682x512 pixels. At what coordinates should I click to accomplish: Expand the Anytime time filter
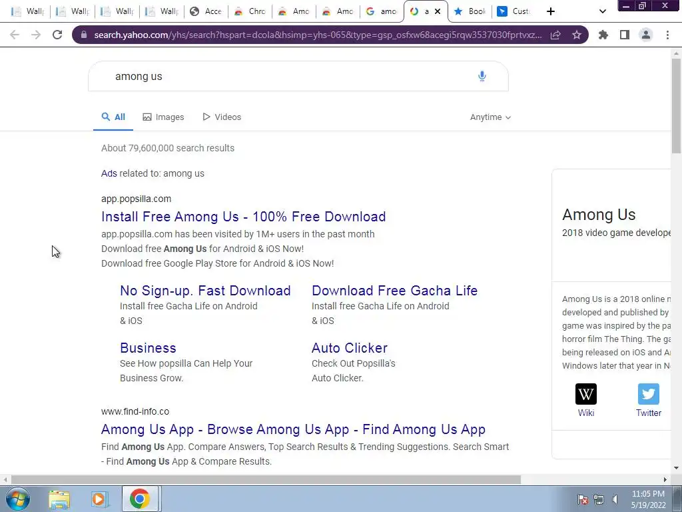coord(490,117)
